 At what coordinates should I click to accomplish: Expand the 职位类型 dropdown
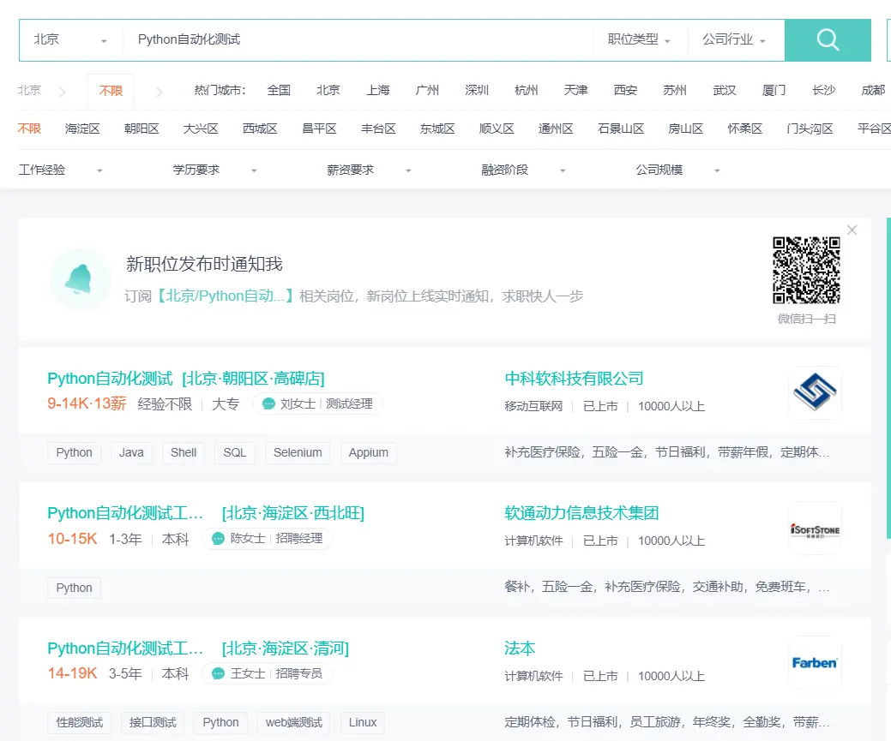[x=639, y=39]
